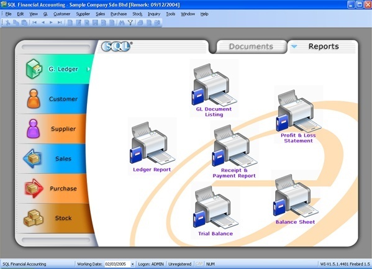This screenshot has width=372, height=269.
Task: Open the Customer menu in menu bar
Action: point(61,14)
